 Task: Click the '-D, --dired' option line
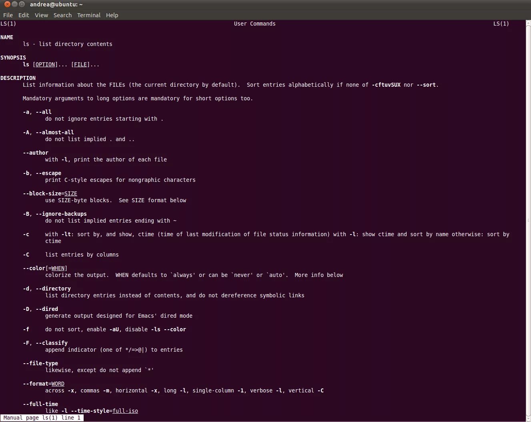tap(40, 309)
